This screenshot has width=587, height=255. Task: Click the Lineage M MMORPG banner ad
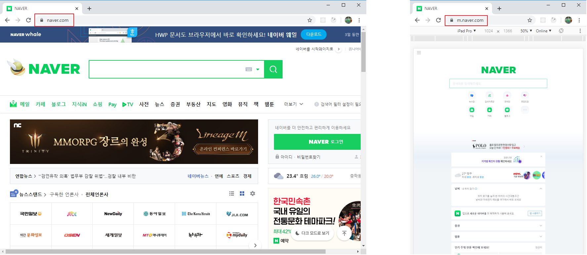134,142
